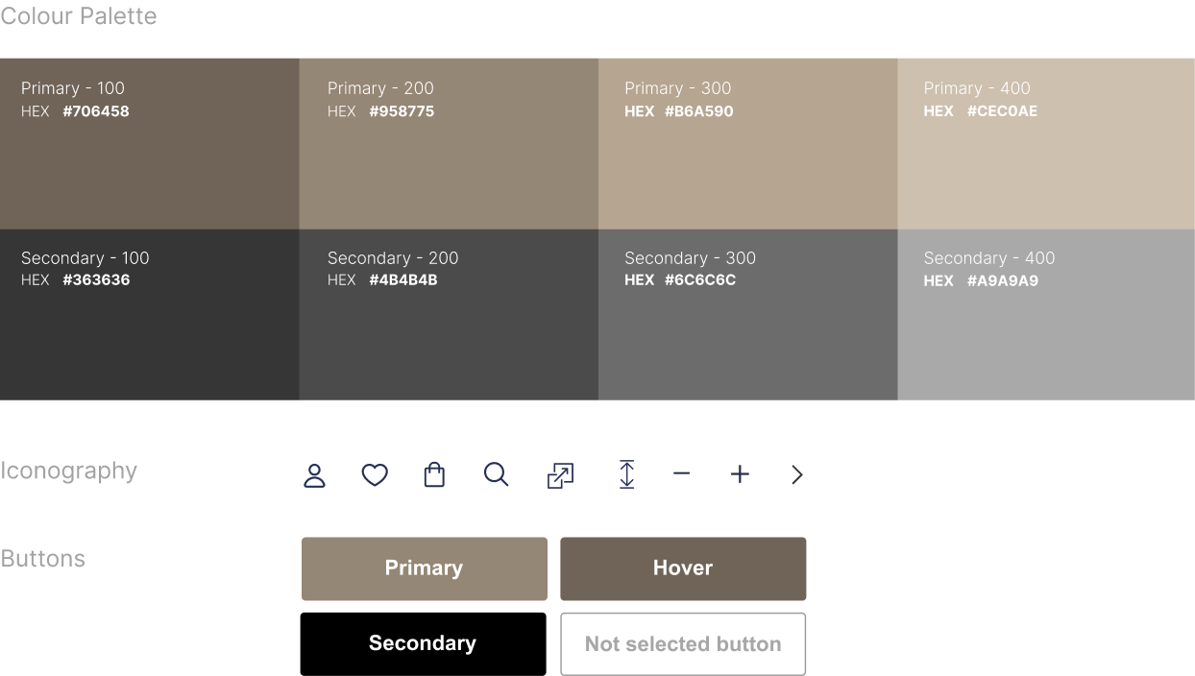The image size is (1195, 676).
Task: Click the vertical height resize icon
Action: (626, 474)
